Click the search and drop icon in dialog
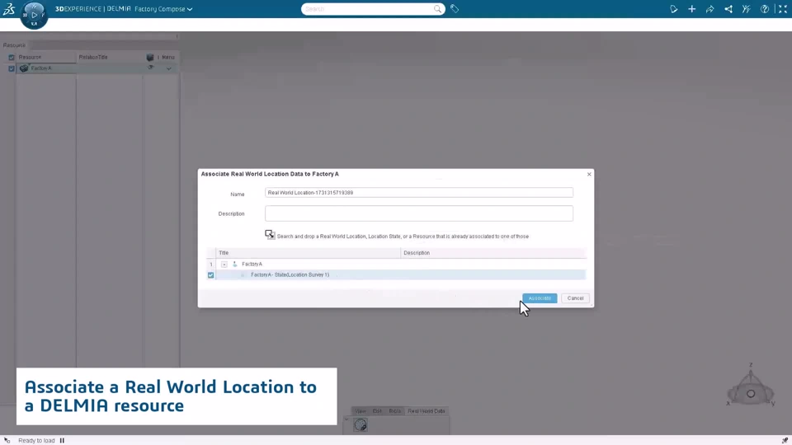Viewport: 792px width, 445px height. (x=270, y=235)
